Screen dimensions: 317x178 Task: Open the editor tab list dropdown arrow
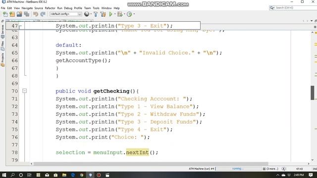point(312,21)
